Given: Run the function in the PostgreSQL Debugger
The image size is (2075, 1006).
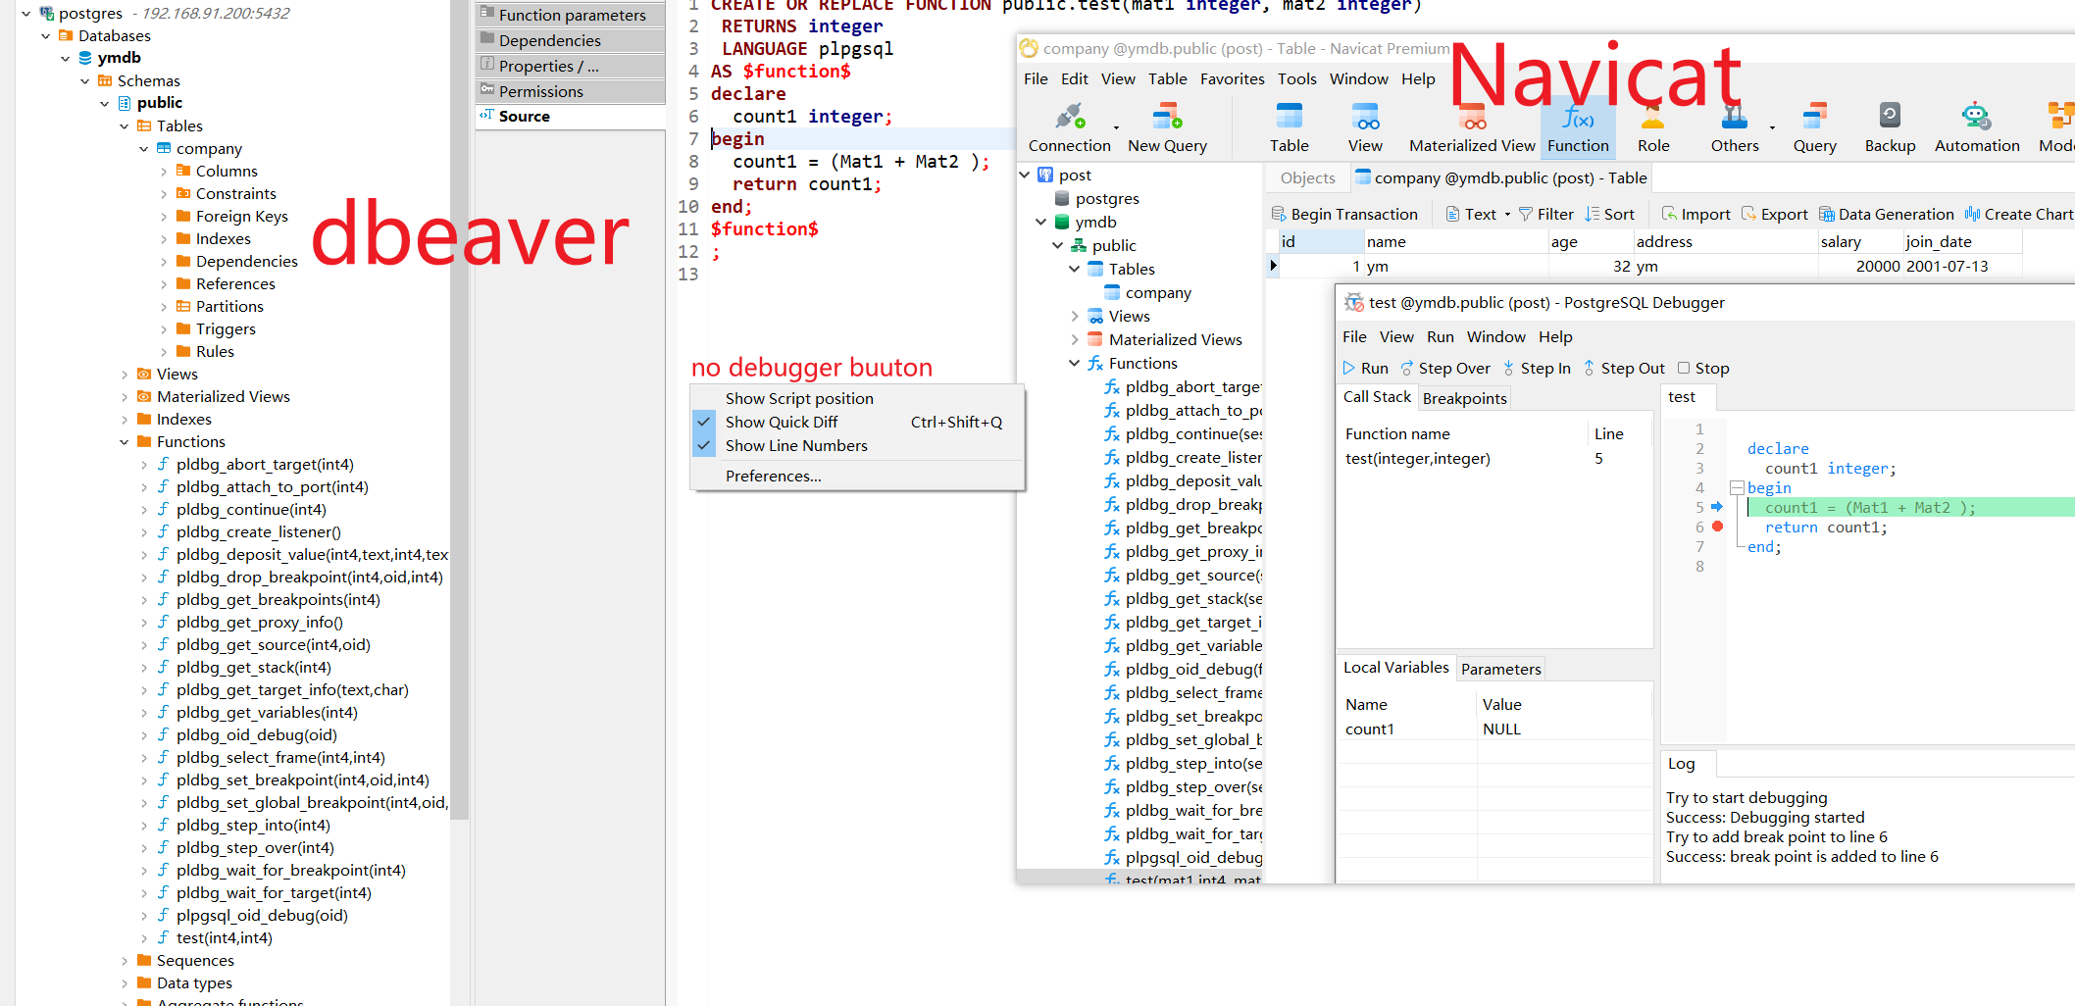Looking at the screenshot, I should pyautogui.click(x=1365, y=368).
